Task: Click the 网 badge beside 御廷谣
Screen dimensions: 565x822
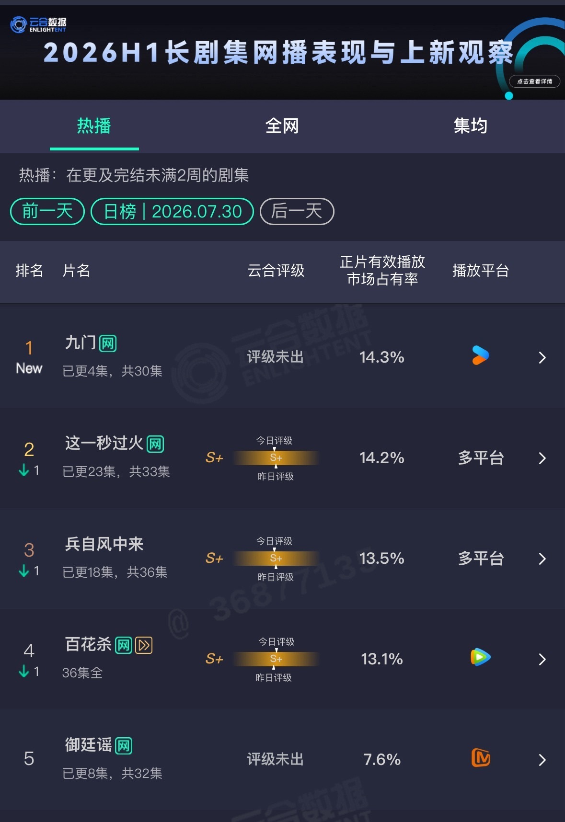Action: pyautogui.click(x=124, y=746)
